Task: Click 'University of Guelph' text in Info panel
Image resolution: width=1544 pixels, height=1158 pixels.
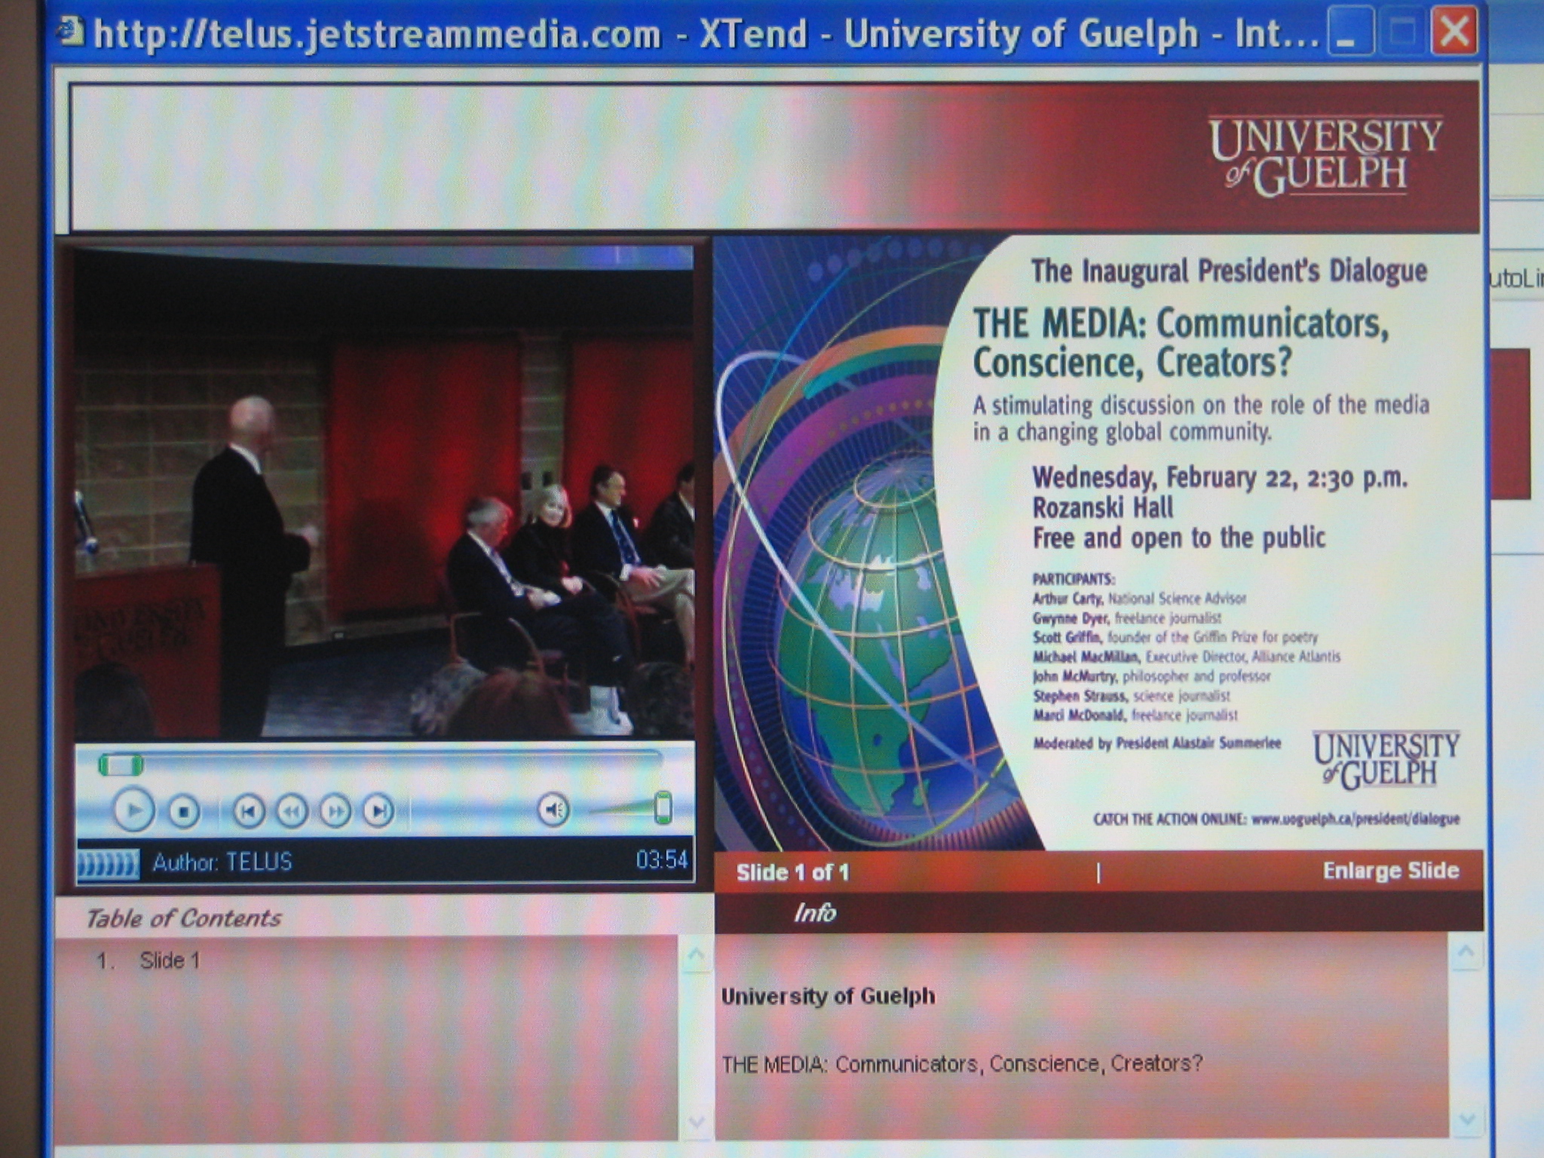Action: tap(828, 997)
